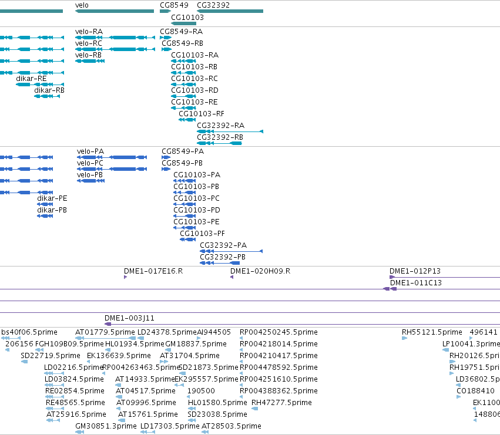The height and width of the screenshot is (435, 500).
Task: Select transcript CG10103-RB
Action: click(x=184, y=73)
